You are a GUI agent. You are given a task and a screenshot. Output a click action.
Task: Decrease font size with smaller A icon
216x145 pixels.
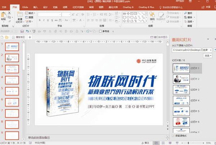77,14
